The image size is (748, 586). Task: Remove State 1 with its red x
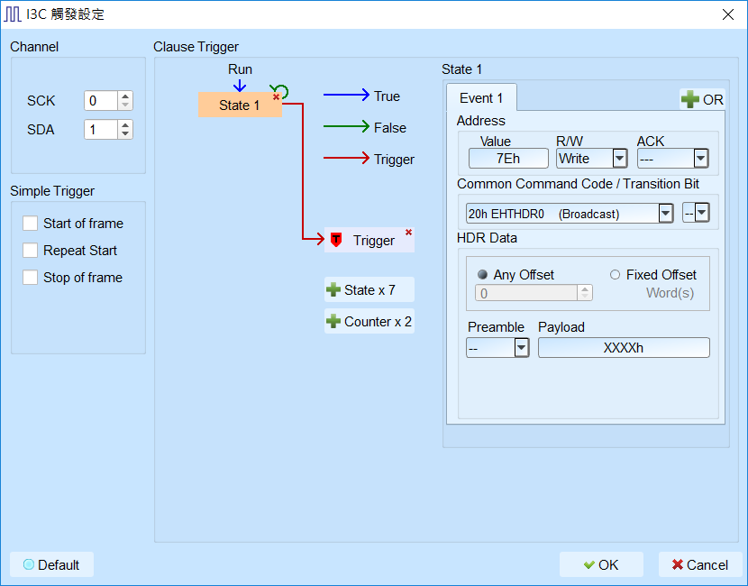pyautogui.click(x=276, y=97)
